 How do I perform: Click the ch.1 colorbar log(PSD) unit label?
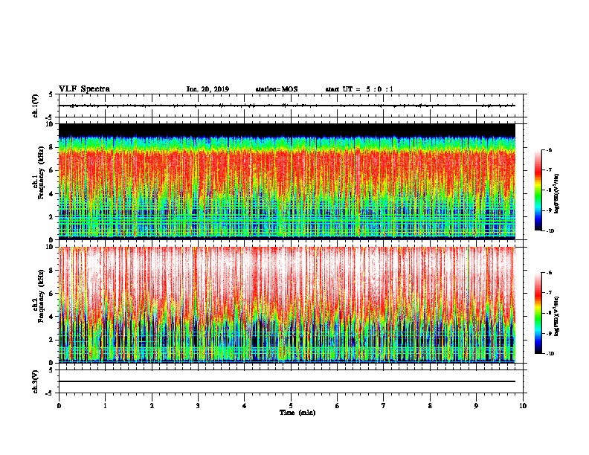tap(557, 194)
